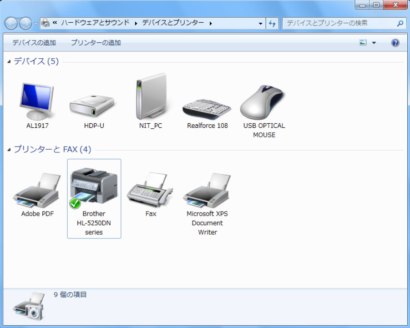Screen dimensions: 410x328
Task: Collapse the プリンターと FAX (4) group
Action: pyautogui.click(x=9, y=150)
